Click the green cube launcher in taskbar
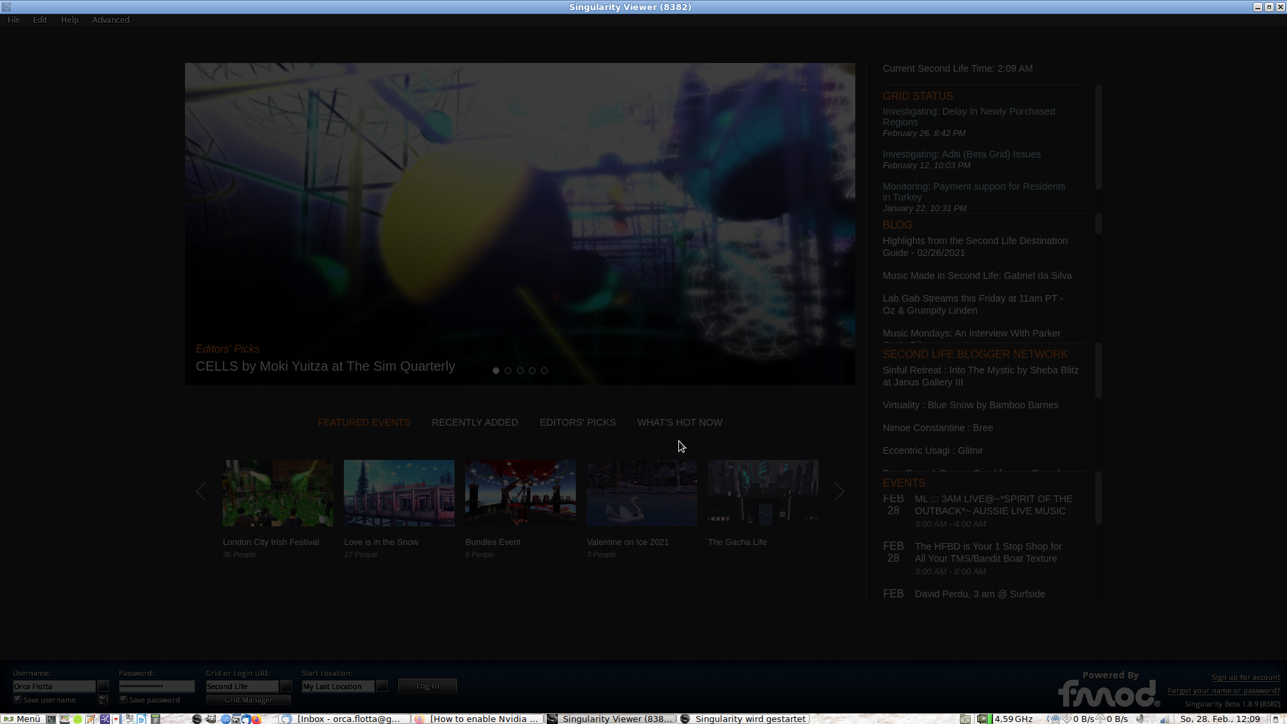Screen dimensions: 1287x724 click(78, 719)
